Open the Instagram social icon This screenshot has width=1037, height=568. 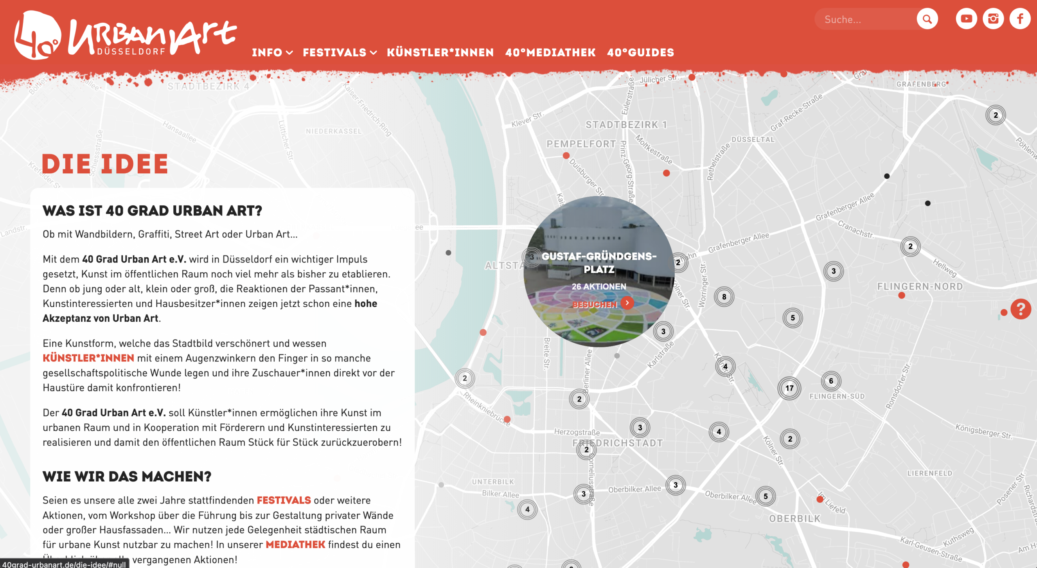coord(993,19)
